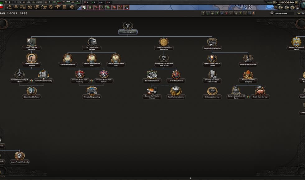
Task: Open the Decisions gavel menu
Action: (9, 7)
